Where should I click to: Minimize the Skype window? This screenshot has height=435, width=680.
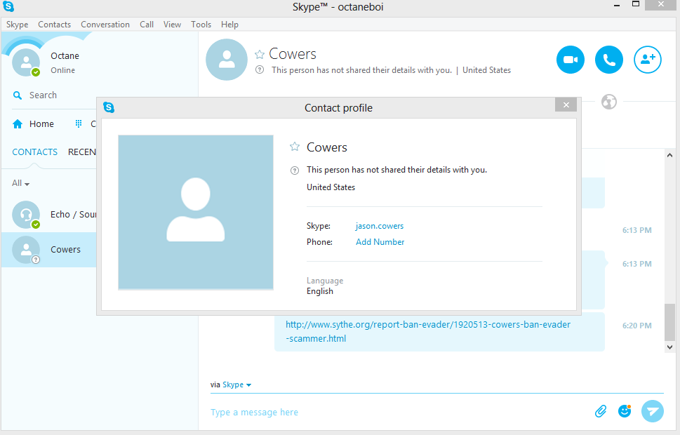616,5
